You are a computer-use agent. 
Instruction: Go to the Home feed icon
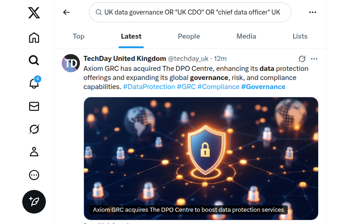34,38
